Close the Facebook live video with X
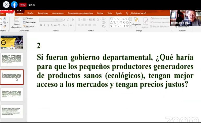Screen dimensions: 201x123 (x=6, y=5)
